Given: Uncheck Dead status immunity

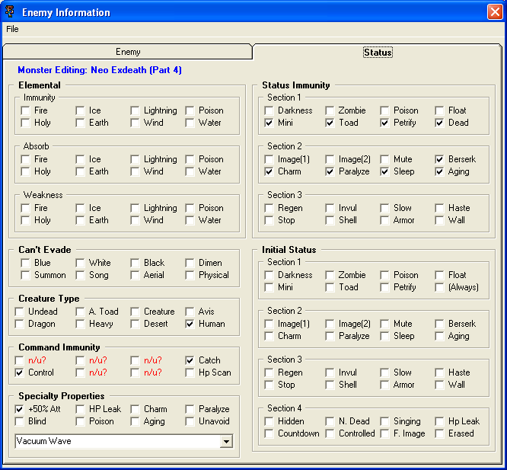Looking at the screenshot, I should coord(439,123).
